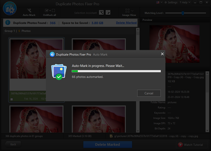Click the Duplicate Photos Fixer Pro logo icon

tap(10, 9)
